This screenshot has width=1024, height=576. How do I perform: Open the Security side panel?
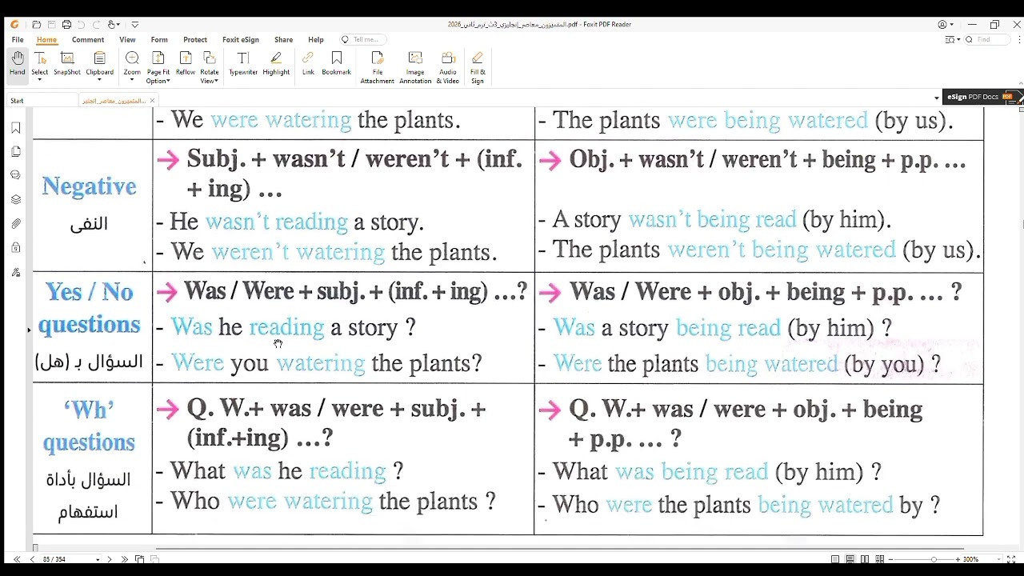(x=16, y=248)
